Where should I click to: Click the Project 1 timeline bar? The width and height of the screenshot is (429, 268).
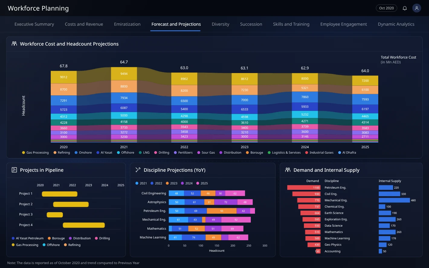[x=60, y=194]
